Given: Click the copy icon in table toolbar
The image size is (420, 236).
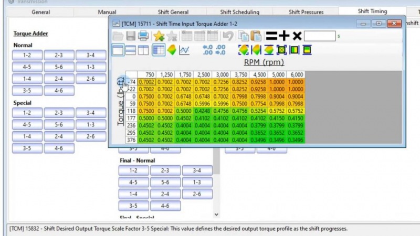Looking at the screenshot, I should (243, 36).
